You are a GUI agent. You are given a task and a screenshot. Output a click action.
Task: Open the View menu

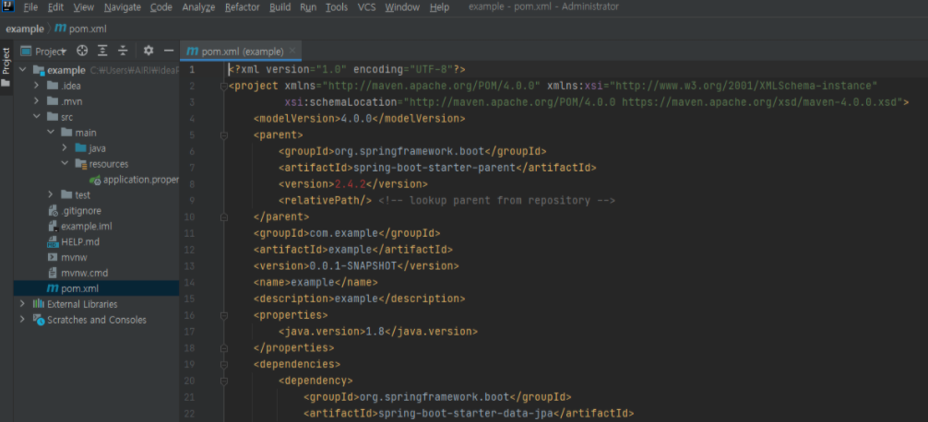83,7
